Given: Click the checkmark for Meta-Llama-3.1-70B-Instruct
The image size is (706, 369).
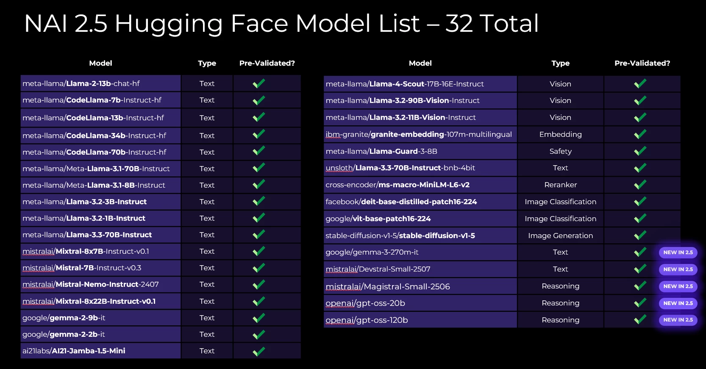Looking at the screenshot, I should [259, 168].
